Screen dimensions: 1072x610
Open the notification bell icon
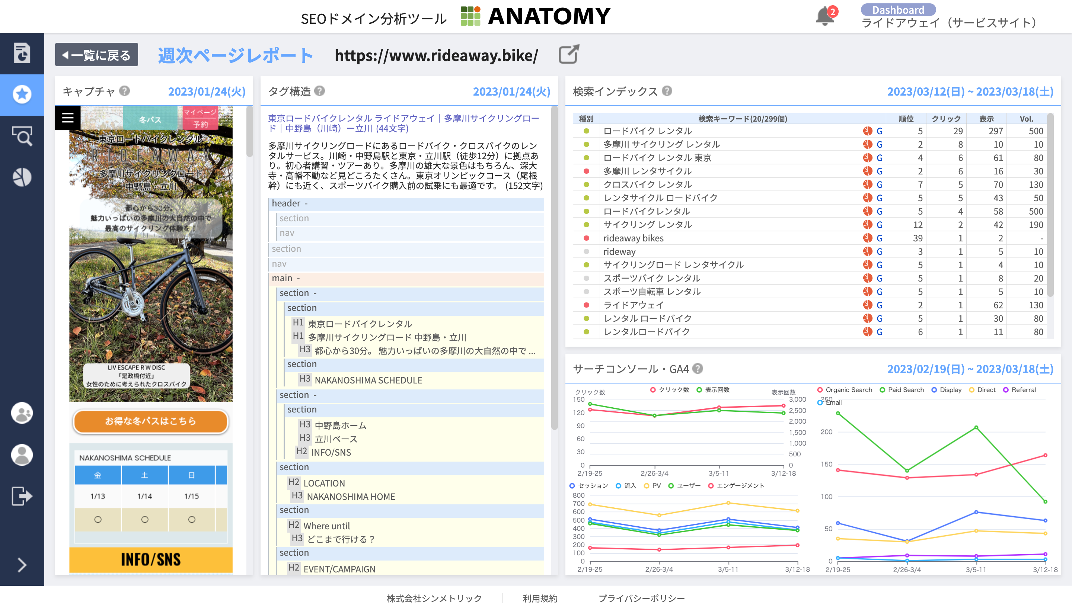click(x=824, y=17)
